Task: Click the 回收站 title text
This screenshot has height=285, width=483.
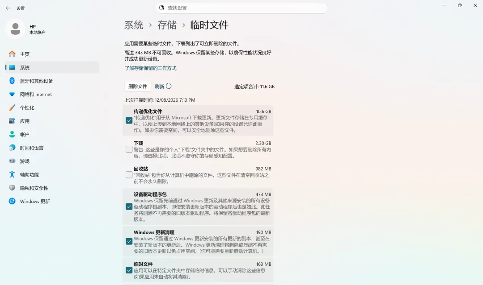Action: pyautogui.click(x=141, y=169)
